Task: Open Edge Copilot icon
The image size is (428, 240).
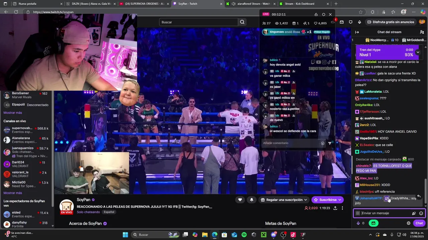Action: 423,12
